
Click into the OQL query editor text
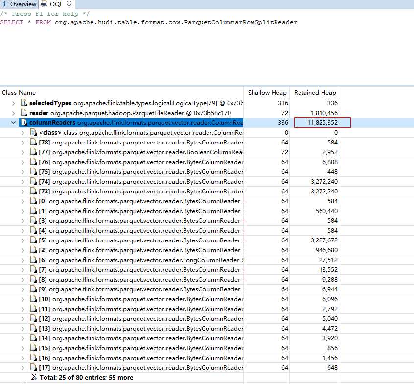pyautogui.click(x=149, y=22)
